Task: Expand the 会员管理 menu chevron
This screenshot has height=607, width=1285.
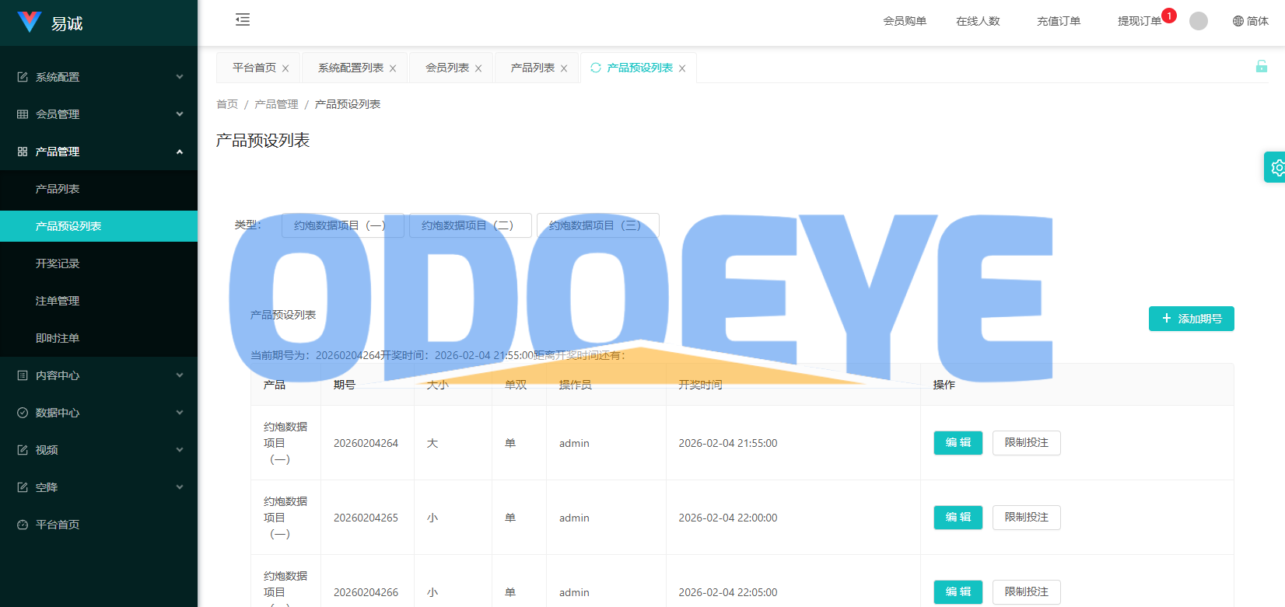Action: [180, 114]
